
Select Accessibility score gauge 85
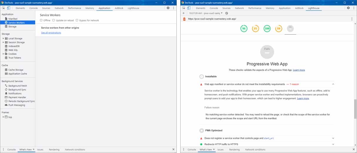(x=255, y=29)
